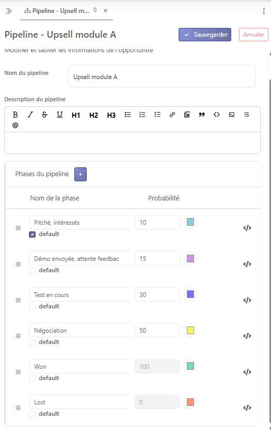Check default for Won phase
This screenshot has width=271, height=437.
(33, 379)
